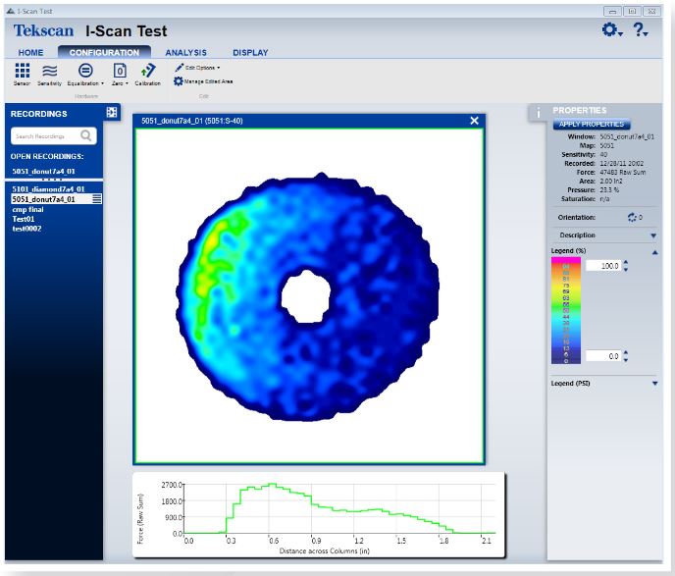
Task: Select the Zero tool
Action: [x=120, y=70]
